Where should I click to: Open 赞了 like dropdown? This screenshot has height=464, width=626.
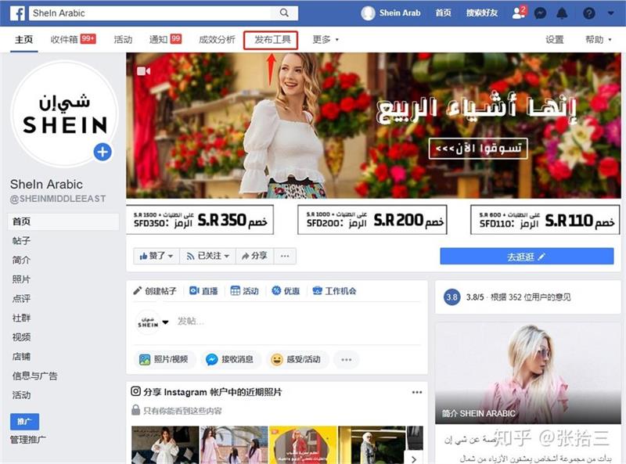(x=156, y=256)
